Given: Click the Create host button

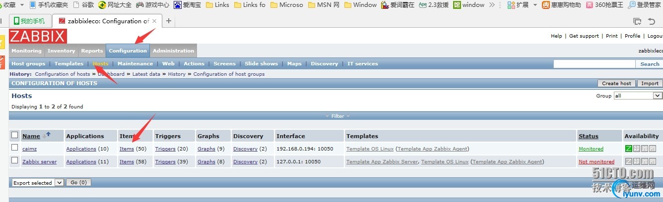Looking at the screenshot, I should point(616,83).
